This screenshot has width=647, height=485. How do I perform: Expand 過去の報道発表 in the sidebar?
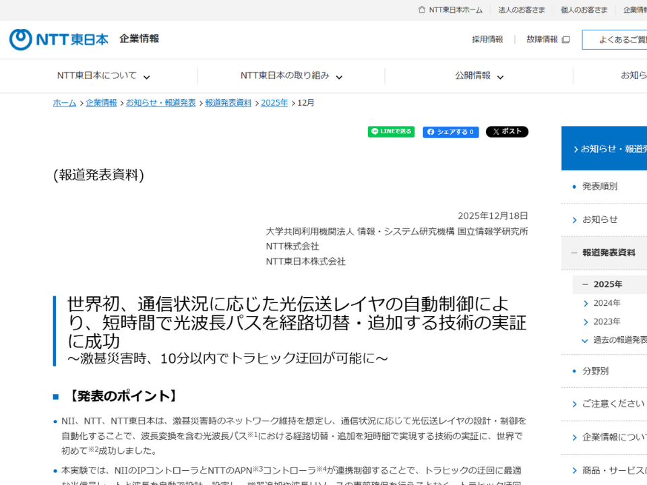click(x=585, y=340)
